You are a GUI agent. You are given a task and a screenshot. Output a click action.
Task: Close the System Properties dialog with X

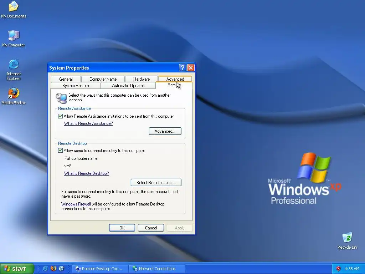point(191,67)
